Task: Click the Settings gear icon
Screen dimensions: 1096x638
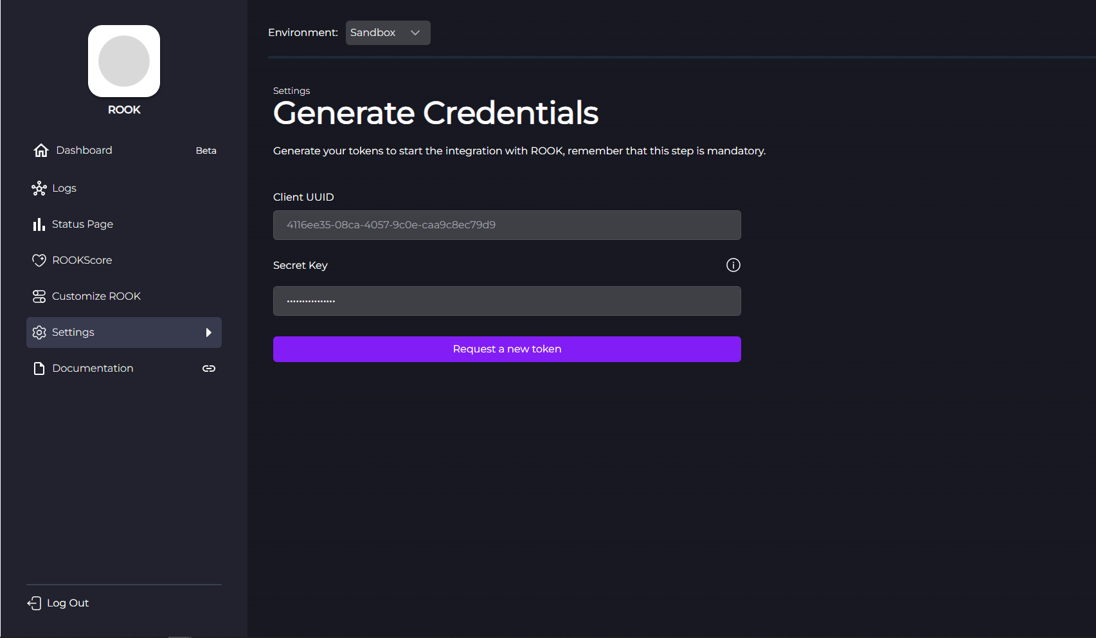Action: coord(39,333)
